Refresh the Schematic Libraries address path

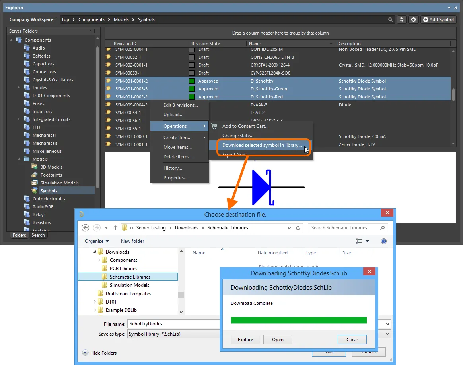[x=298, y=228]
